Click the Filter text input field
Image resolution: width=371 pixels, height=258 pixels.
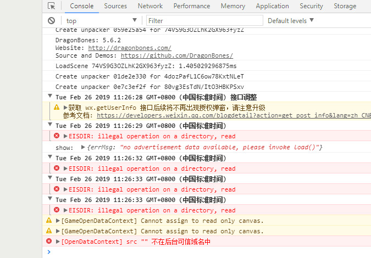[203, 20]
